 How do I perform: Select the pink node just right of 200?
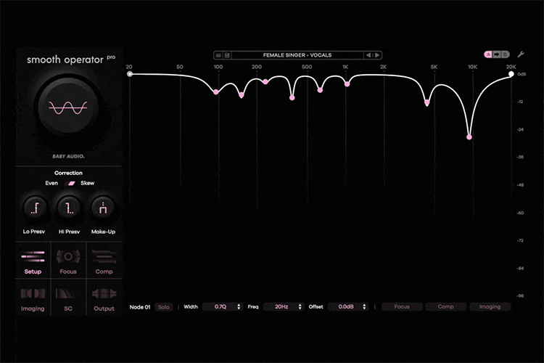click(265, 81)
